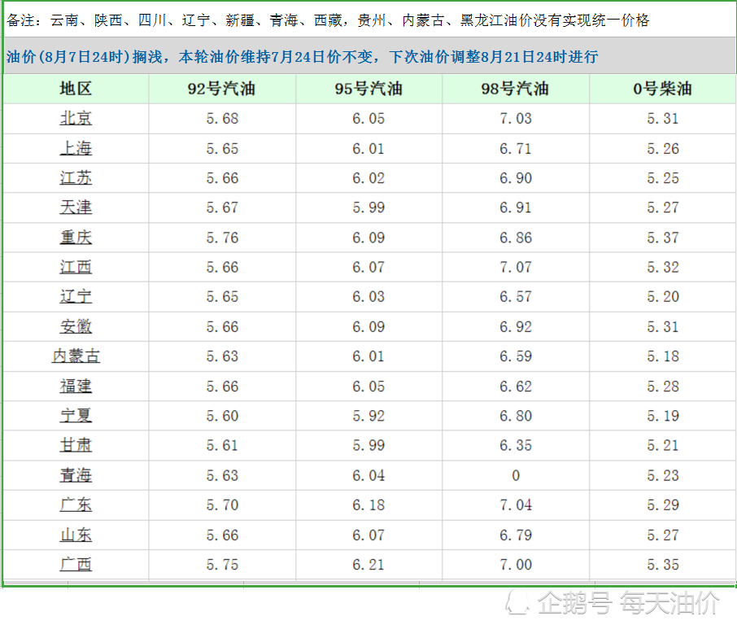Screen dimensions: 737x629
Task: Select the 地区 column header
Action: click(76, 89)
